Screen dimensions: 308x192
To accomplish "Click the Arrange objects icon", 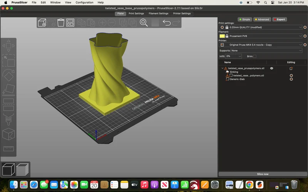I will tap(70, 23).
